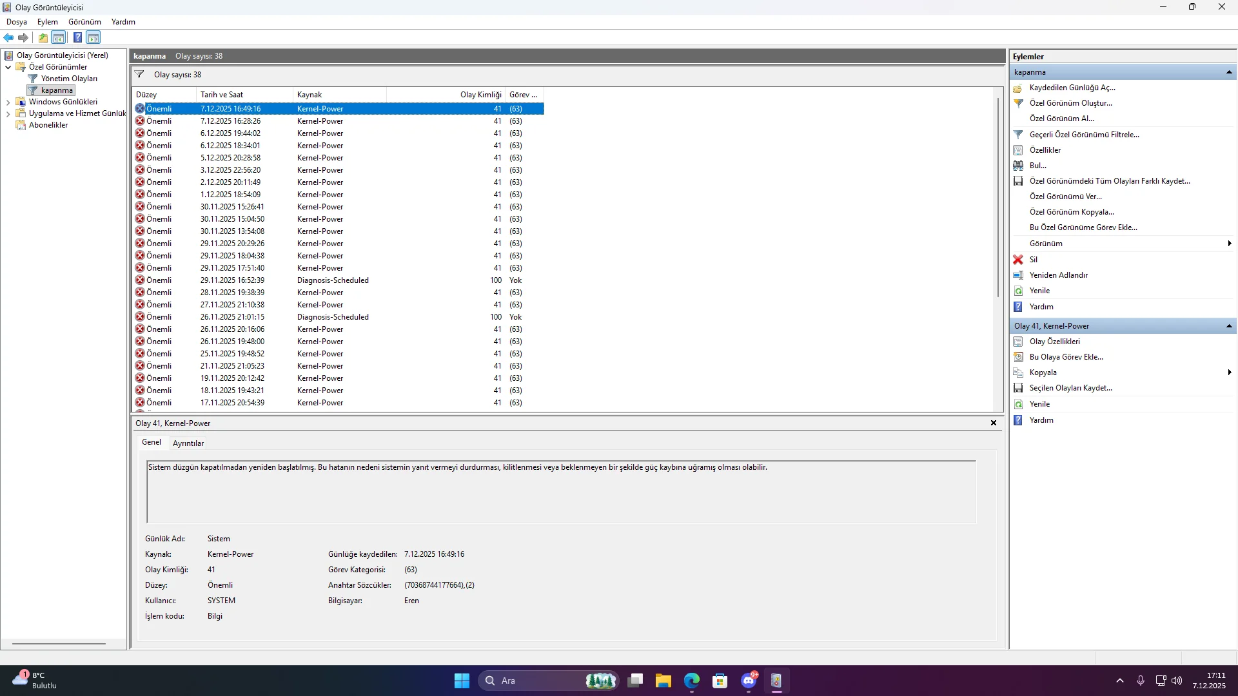Viewport: 1238px width, 696px height.
Task: Open Discord from the taskbar
Action: (749, 681)
